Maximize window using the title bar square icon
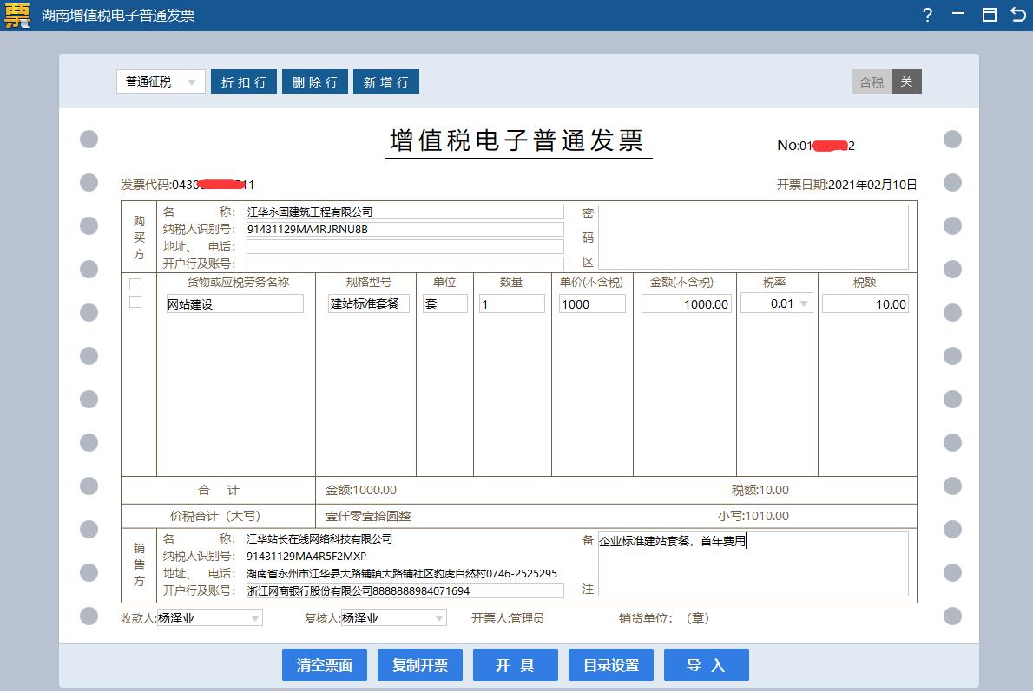The image size is (1033, 691). (989, 15)
